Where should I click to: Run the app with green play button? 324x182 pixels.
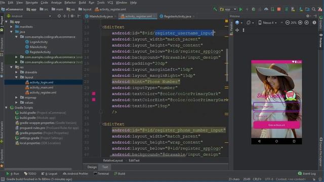click(241, 9)
